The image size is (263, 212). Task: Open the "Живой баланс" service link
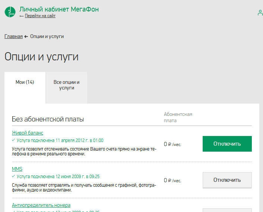(28, 133)
